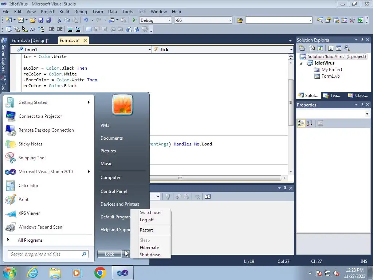373x280 pixels.
Task: Select Restart from the power menu
Action: pos(146,230)
